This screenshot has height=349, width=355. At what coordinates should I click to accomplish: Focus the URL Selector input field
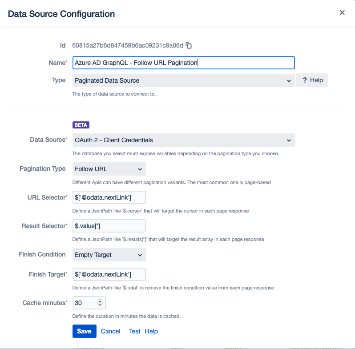pos(109,197)
